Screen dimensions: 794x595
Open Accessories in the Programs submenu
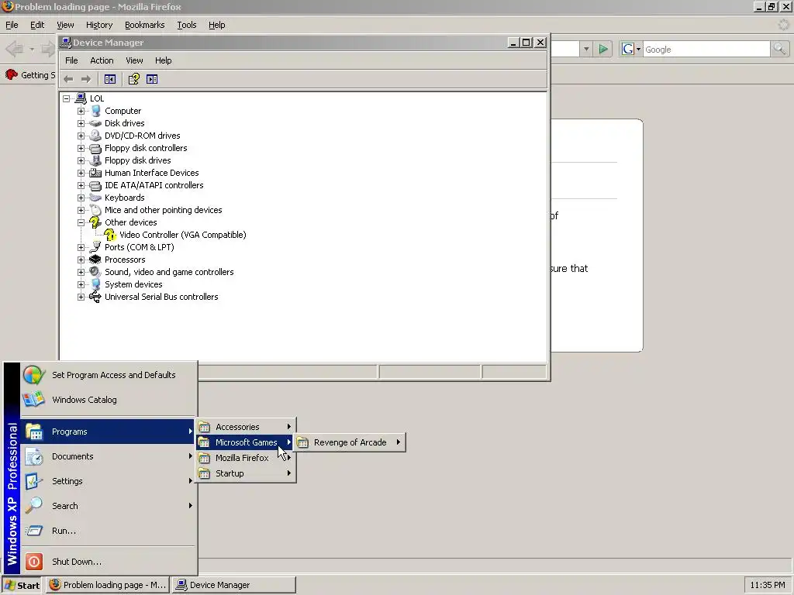coord(246,427)
